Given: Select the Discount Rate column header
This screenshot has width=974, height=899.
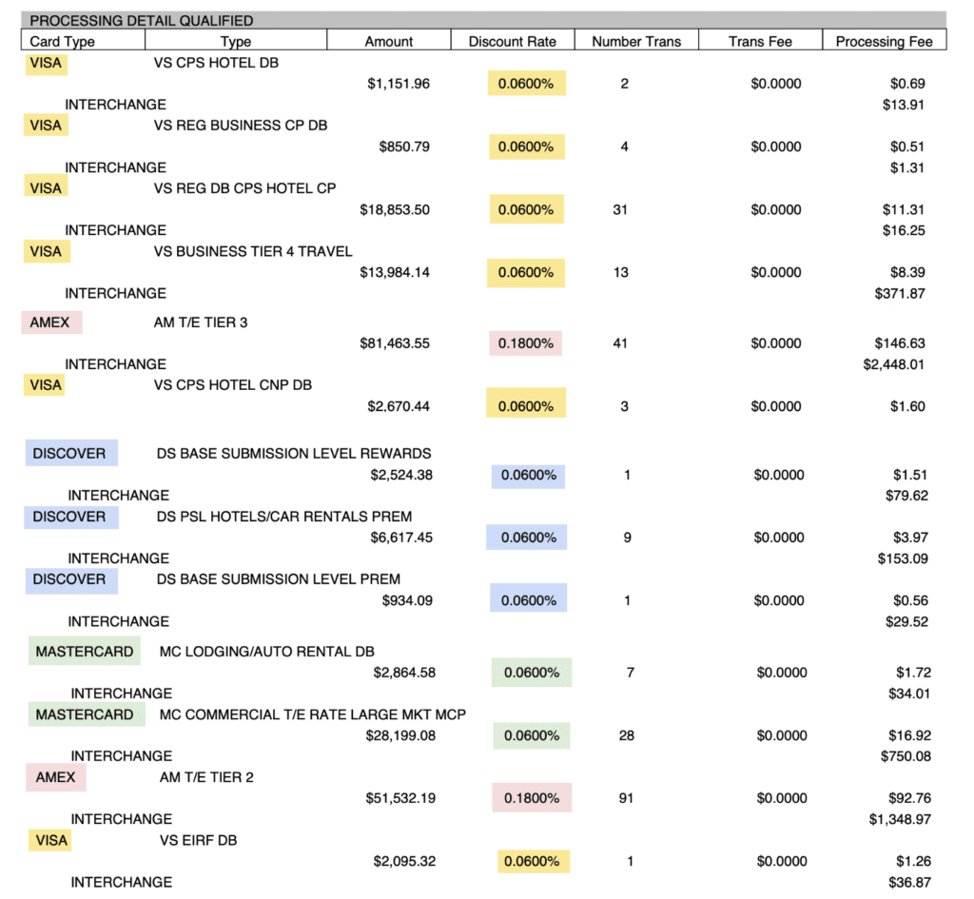Looking at the screenshot, I should 512,41.
